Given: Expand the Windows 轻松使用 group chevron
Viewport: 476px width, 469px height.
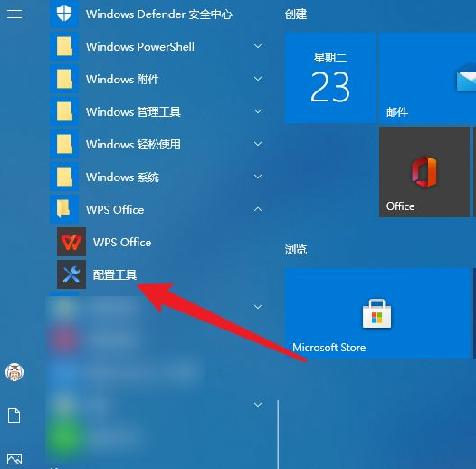Looking at the screenshot, I should coord(258,144).
